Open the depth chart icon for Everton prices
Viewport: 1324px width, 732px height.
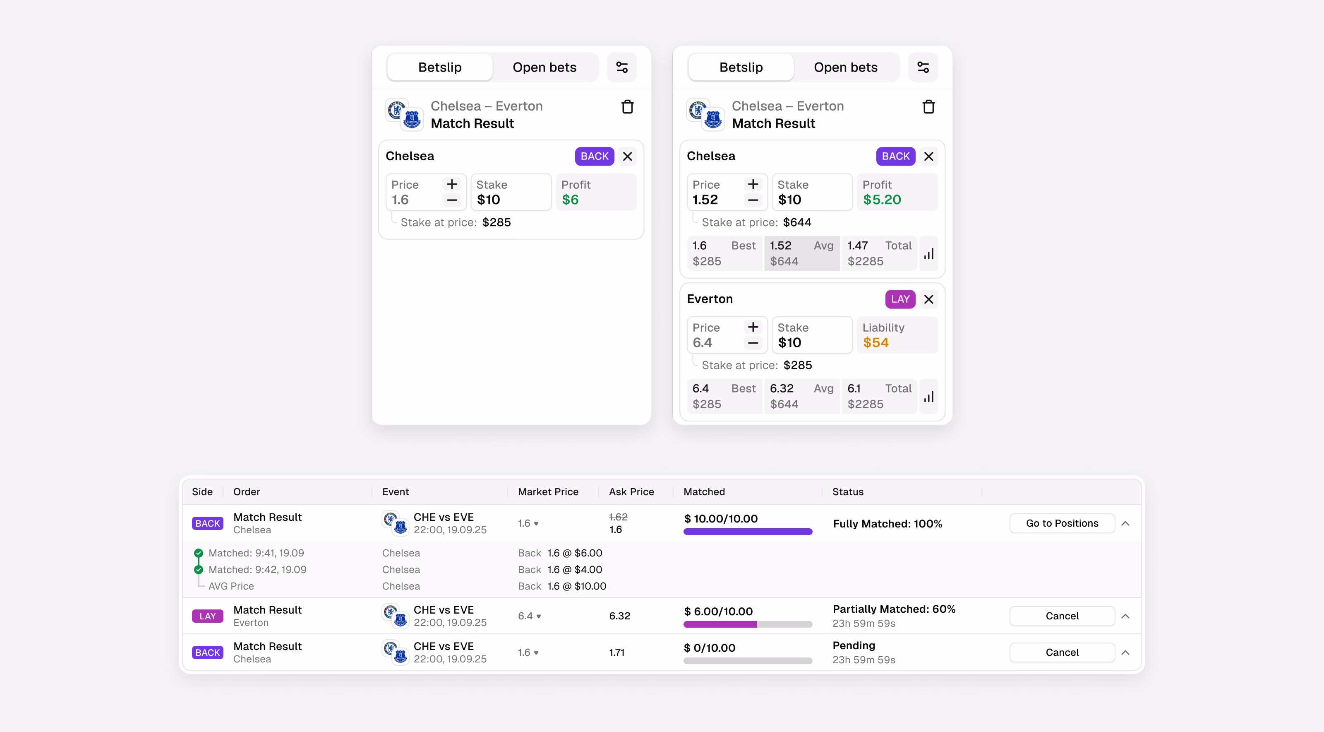tap(928, 397)
